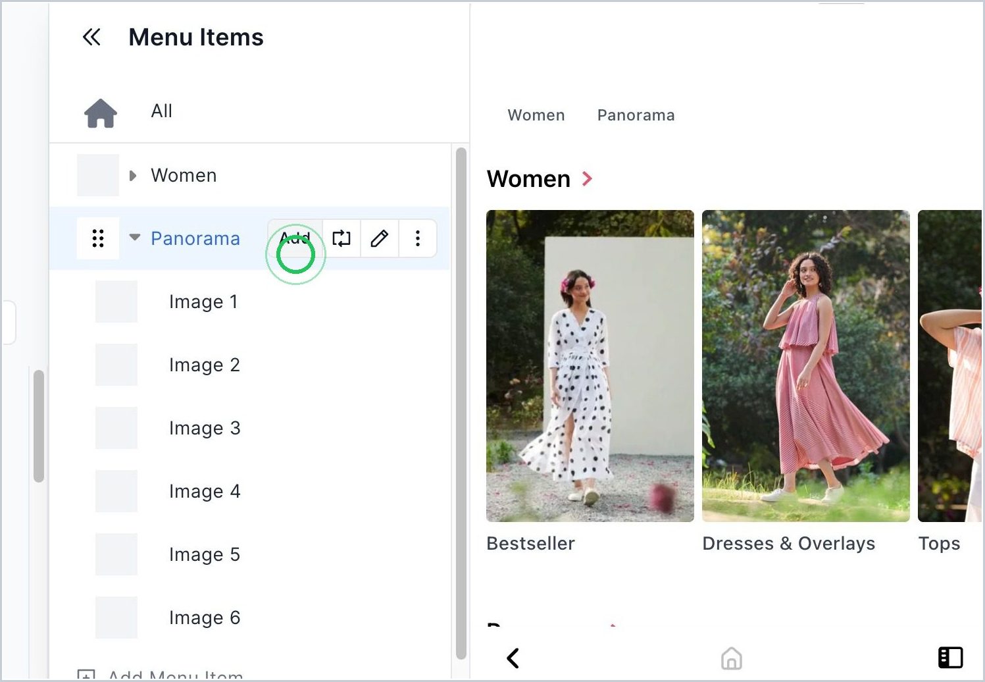
Task: Click the preview home icon
Action: tap(732, 658)
